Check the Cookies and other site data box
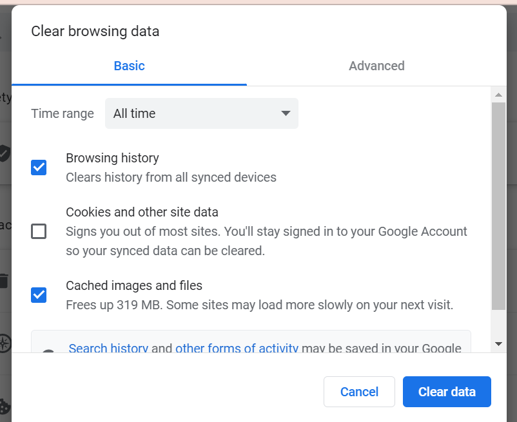Screen dimensions: 517x422 (x=39, y=231)
